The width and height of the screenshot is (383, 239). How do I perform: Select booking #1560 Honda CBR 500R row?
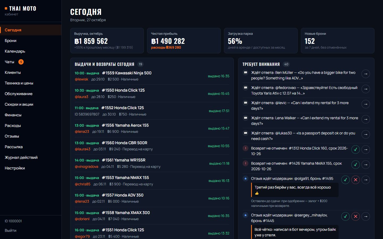(152, 146)
